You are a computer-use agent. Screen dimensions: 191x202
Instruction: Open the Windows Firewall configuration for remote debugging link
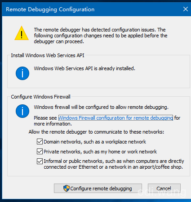tap(115, 118)
